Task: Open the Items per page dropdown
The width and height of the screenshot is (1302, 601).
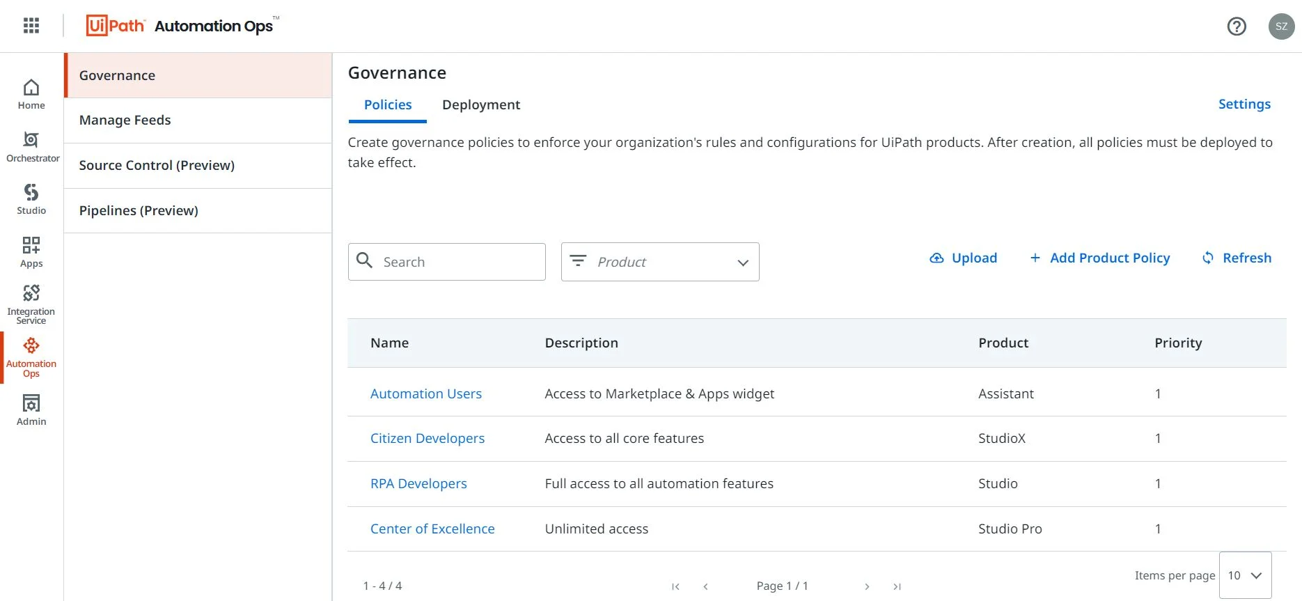Action: pyautogui.click(x=1245, y=575)
